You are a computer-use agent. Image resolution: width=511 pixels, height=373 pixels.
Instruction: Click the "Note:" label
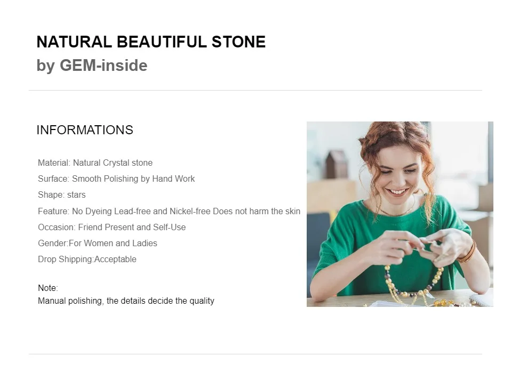click(48, 288)
